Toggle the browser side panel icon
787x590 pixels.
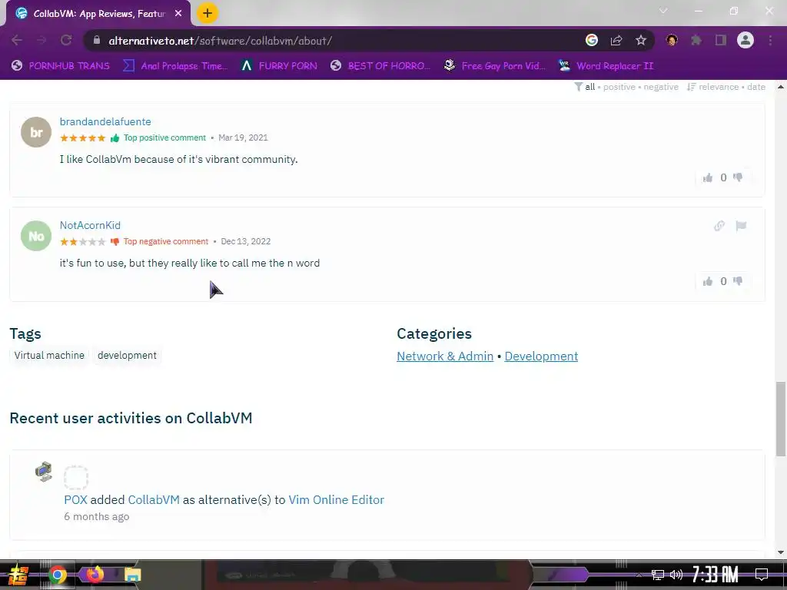pos(721,40)
